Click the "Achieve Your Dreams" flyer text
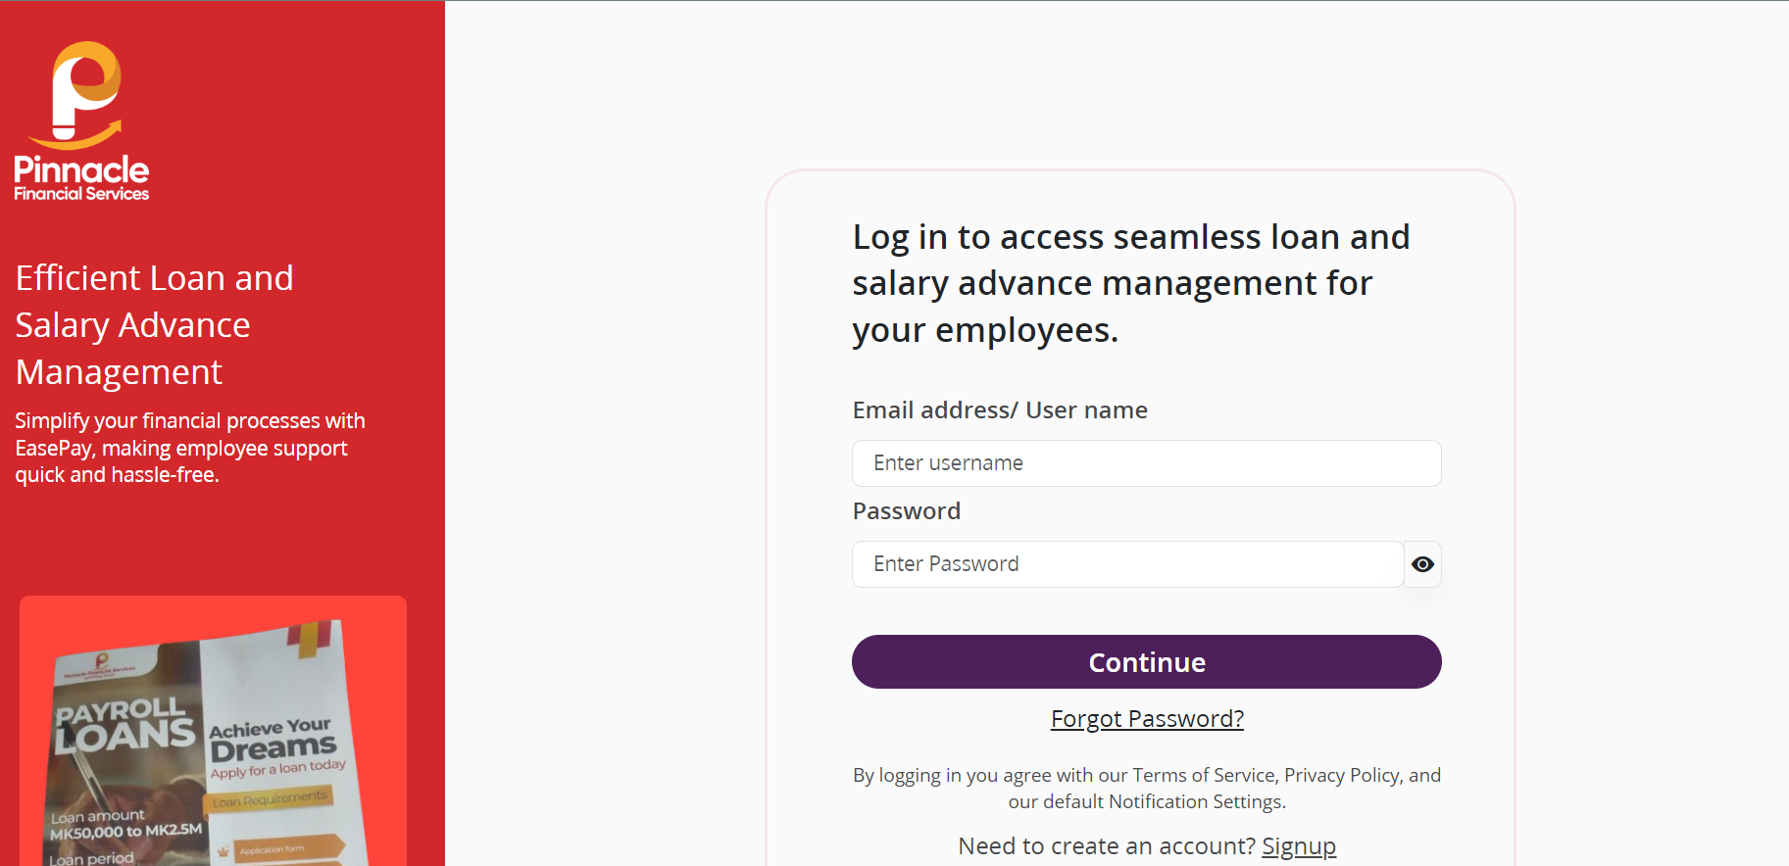Image resolution: width=1789 pixels, height=866 pixels. (x=273, y=740)
